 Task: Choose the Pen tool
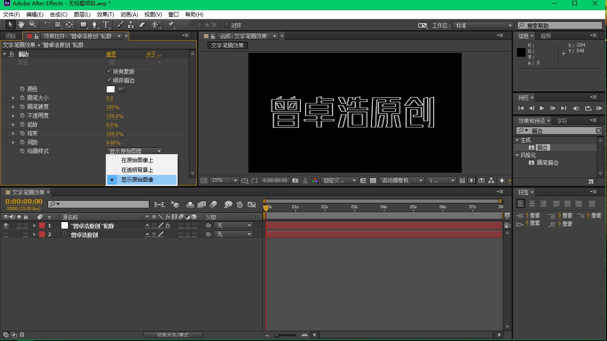[x=94, y=25]
